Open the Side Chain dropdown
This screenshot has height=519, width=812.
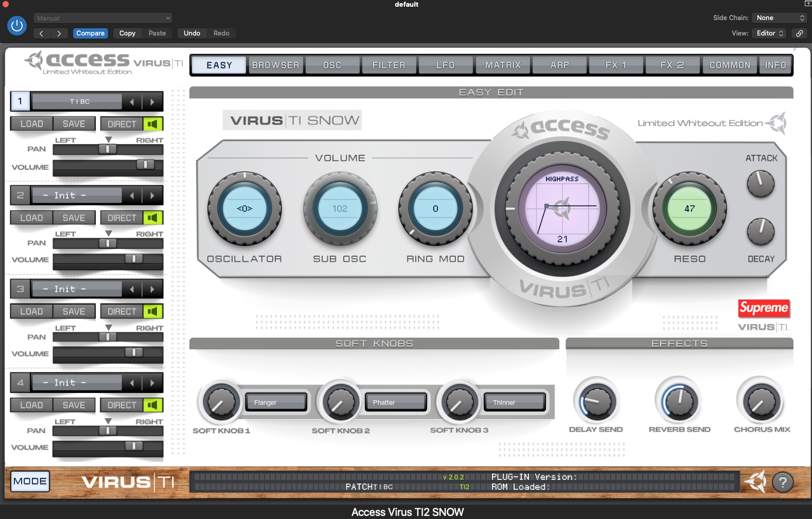pyautogui.click(x=780, y=18)
